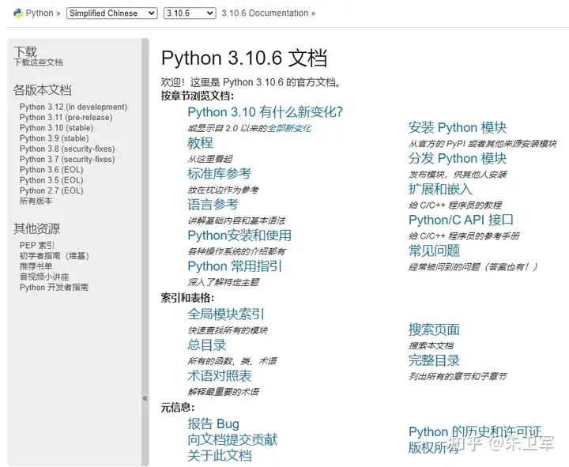The height and width of the screenshot is (467, 569).
Task: Open Python 3.12 (in development) docs
Action: (x=73, y=107)
